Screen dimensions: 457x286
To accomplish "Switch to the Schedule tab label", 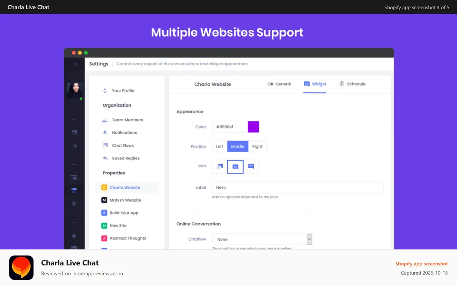I will click(356, 84).
